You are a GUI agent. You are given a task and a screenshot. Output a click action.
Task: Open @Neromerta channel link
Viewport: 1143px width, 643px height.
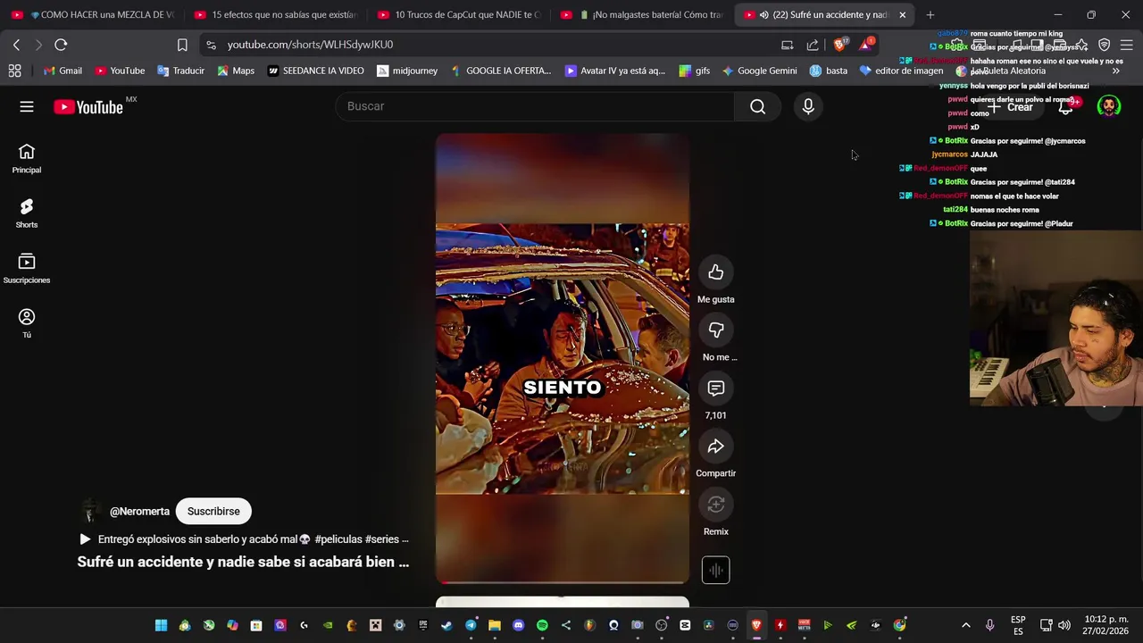click(139, 511)
